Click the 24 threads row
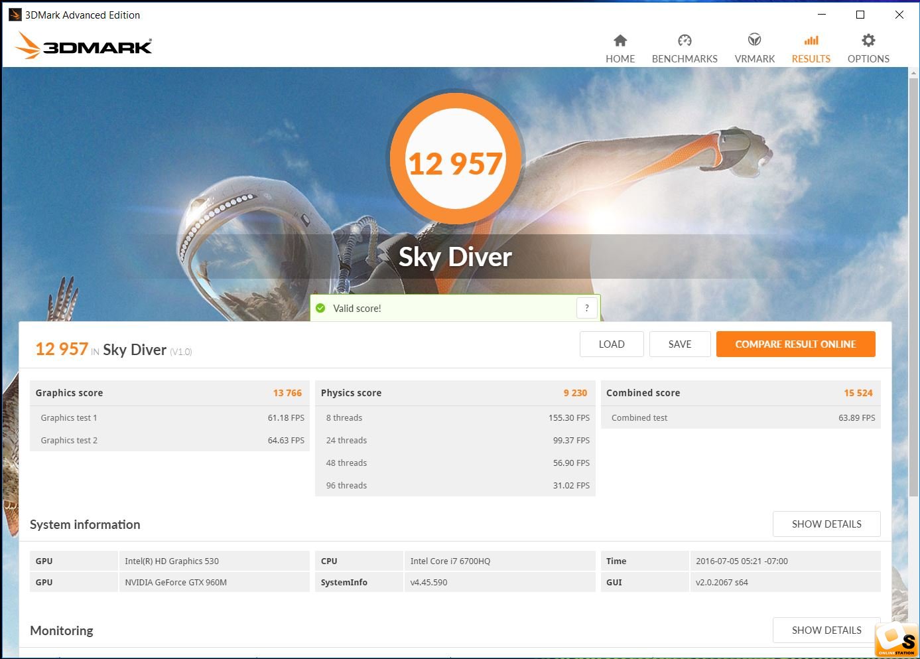Image resolution: width=920 pixels, height=659 pixels. [455, 440]
